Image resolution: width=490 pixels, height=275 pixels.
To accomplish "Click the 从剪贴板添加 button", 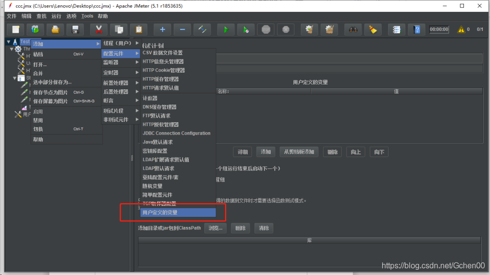I will coord(299,152).
